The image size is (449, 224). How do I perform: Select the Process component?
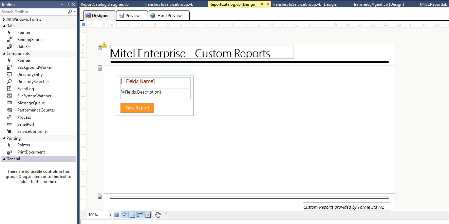(38, 117)
